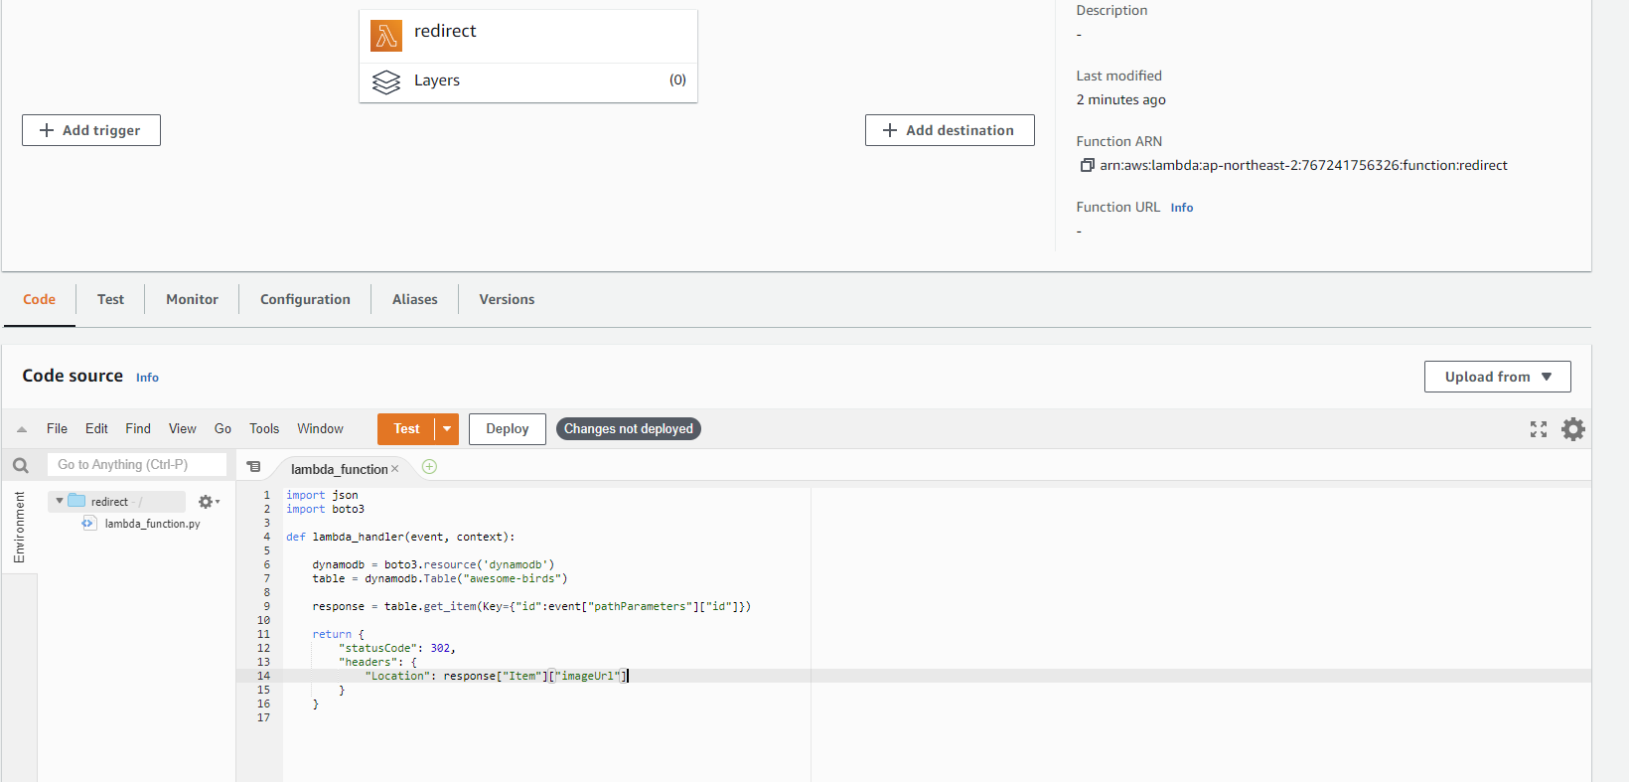Screen dimensions: 1629x782
Task: Click the orange Lambda function icon
Action: pyautogui.click(x=386, y=36)
